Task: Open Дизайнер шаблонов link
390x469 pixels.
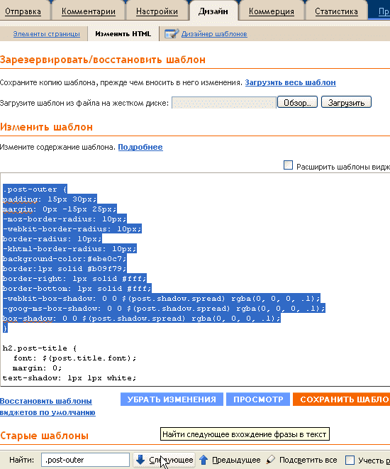Action: point(214,34)
